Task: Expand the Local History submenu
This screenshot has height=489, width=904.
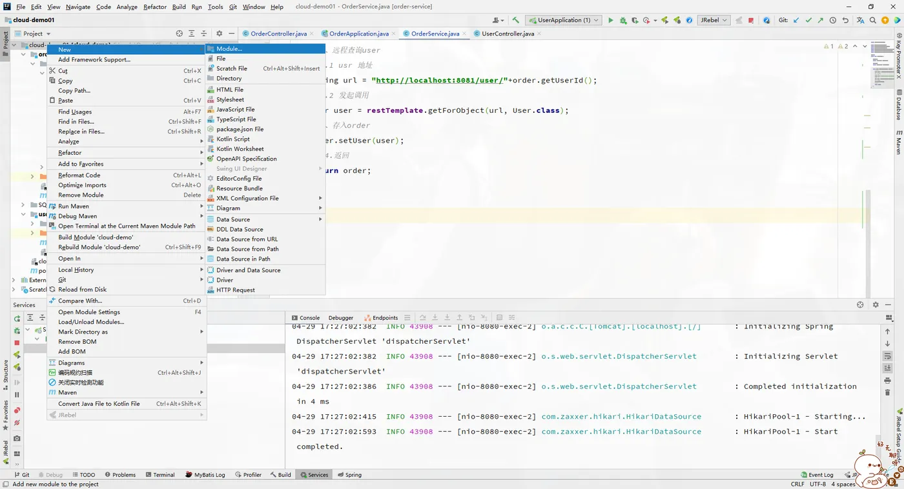Action: (127, 270)
